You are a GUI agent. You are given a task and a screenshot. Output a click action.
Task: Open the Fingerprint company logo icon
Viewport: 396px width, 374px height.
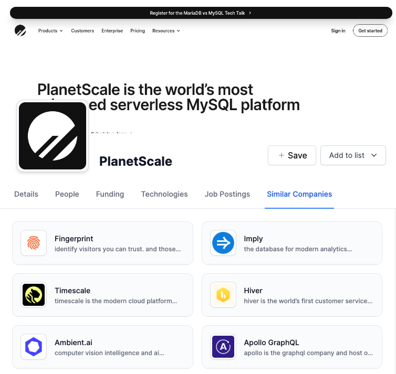pyautogui.click(x=34, y=243)
